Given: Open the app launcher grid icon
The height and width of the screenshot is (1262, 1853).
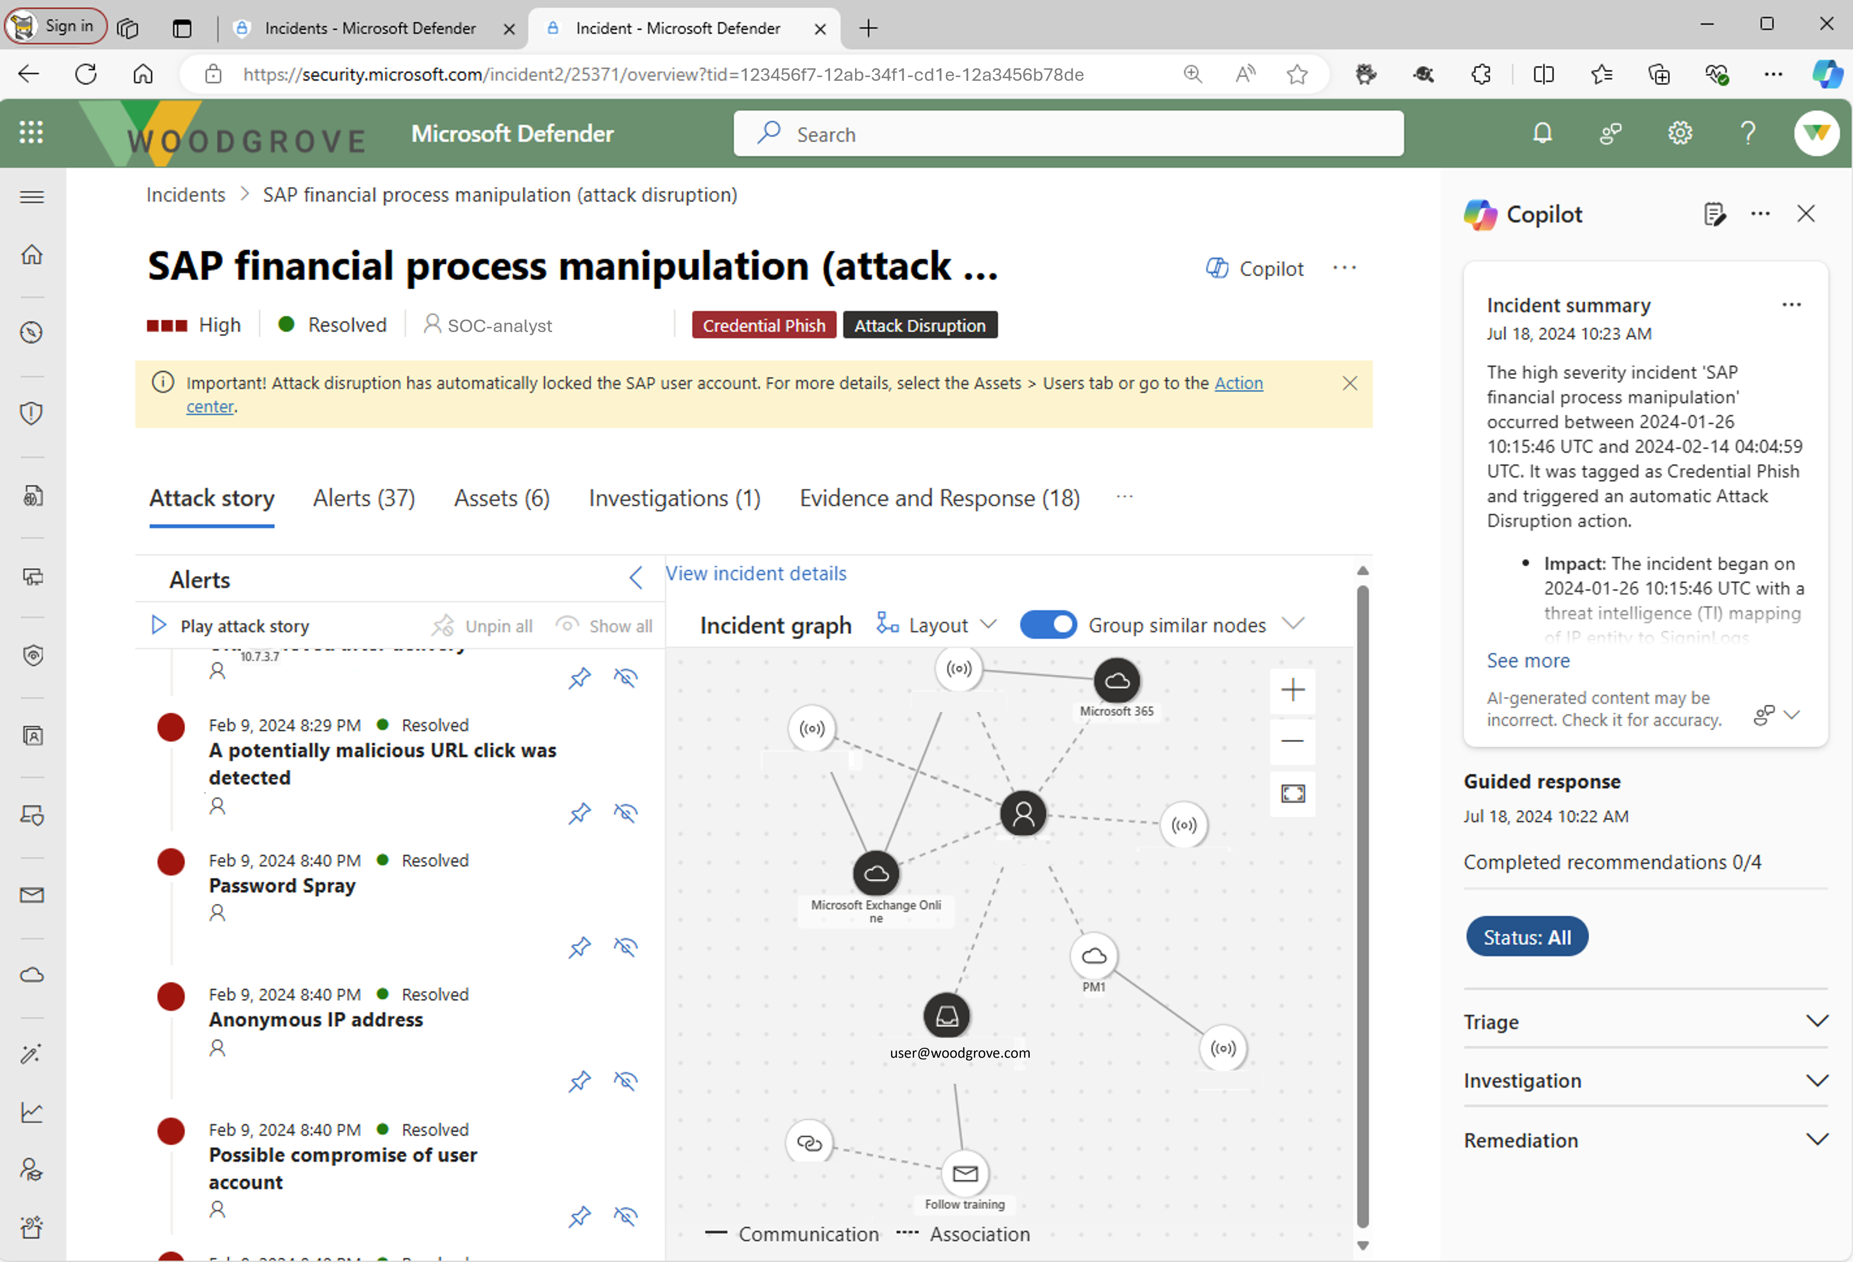Looking at the screenshot, I should pos(31,132).
